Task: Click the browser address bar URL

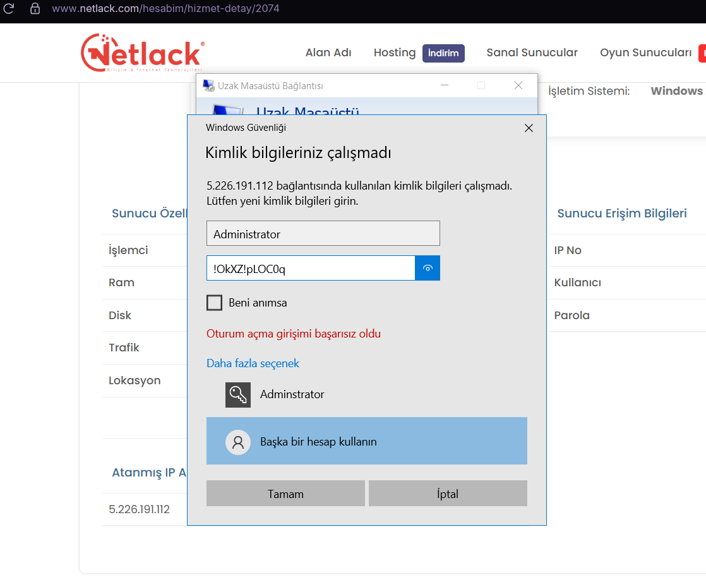Action: click(165, 9)
